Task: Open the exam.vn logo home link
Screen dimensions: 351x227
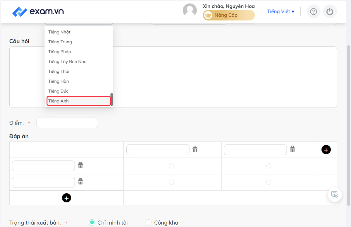Action: (38, 12)
